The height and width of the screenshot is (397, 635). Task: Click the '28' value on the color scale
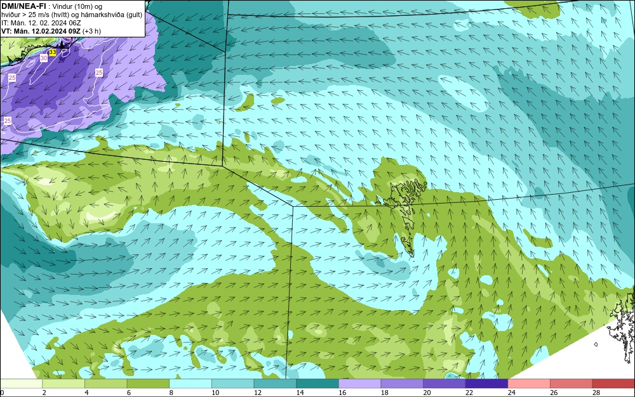[596, 393]
